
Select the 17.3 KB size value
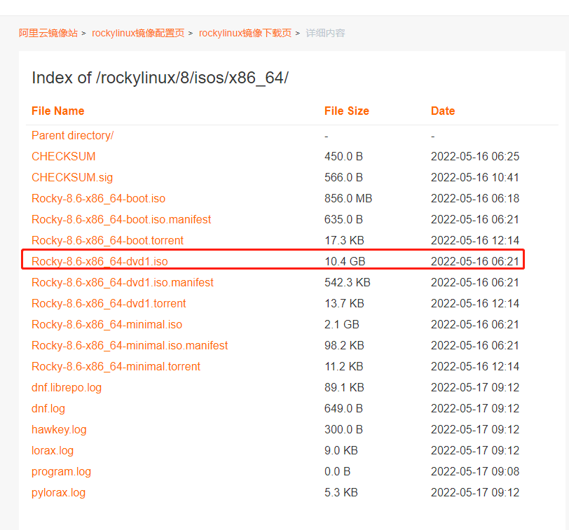344,240
